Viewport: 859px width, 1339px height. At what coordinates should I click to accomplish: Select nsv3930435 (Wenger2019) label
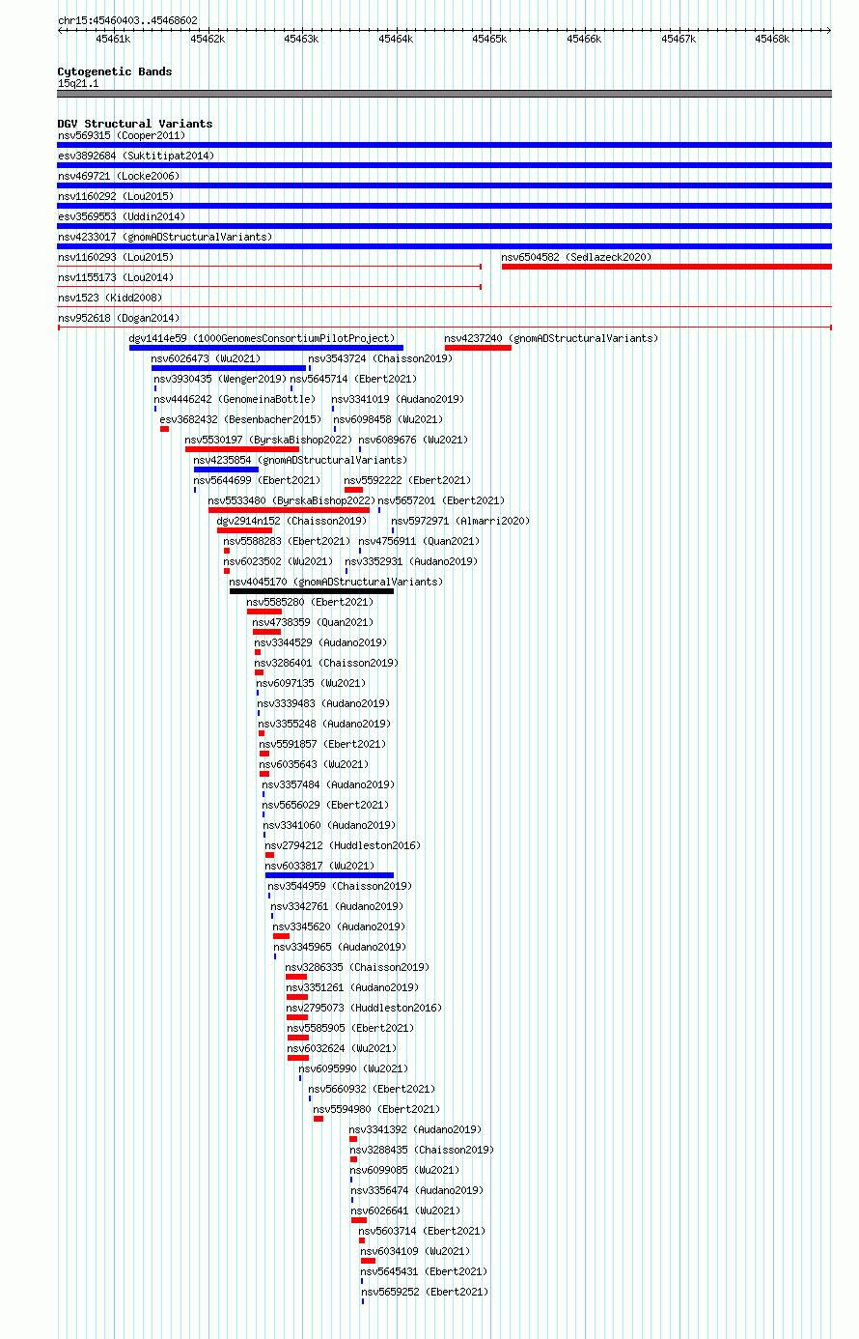pos(220,380)
